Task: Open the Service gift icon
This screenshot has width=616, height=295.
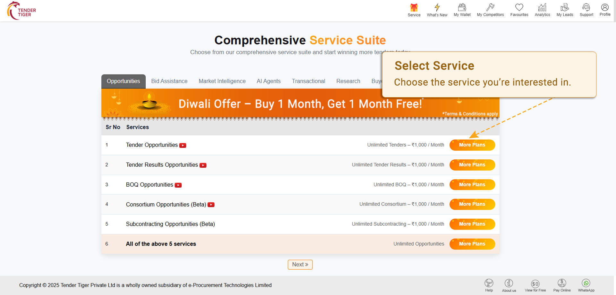Action: tap(414, 8)
